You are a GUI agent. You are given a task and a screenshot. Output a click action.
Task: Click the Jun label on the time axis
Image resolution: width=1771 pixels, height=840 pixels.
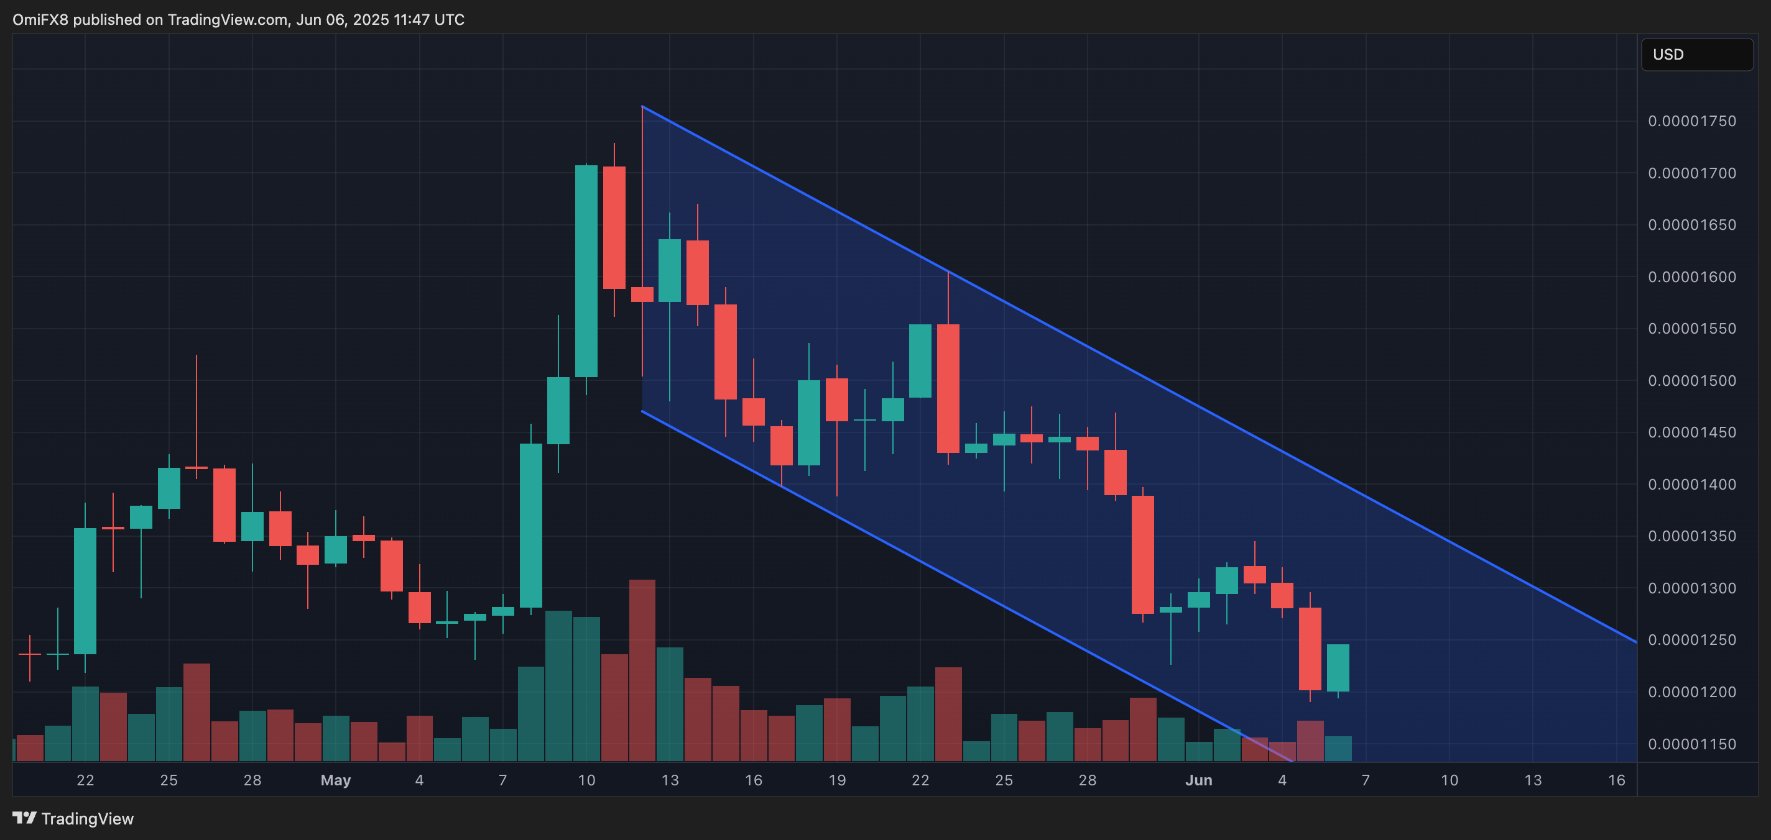tap(1200, 780)
